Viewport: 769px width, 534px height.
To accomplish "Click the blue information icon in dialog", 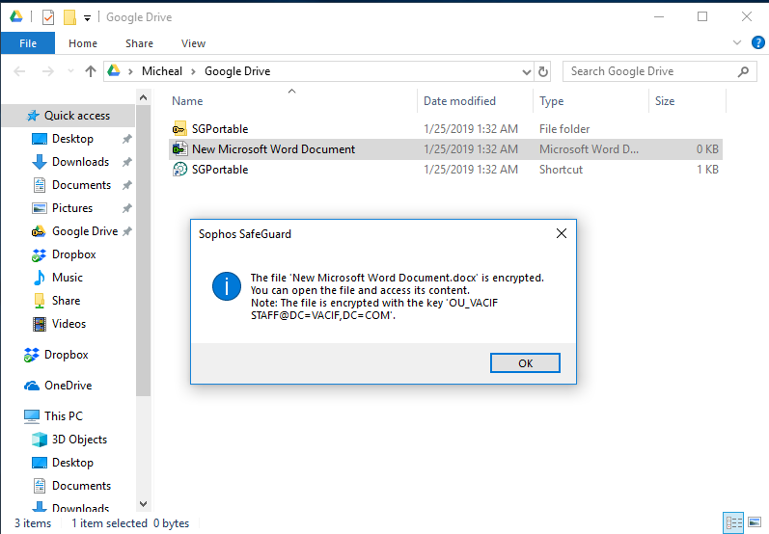I will [x=227, y=286].
